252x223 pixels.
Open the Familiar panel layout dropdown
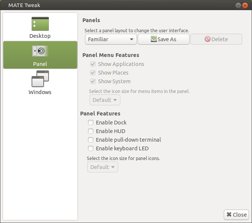coord(111,39)
